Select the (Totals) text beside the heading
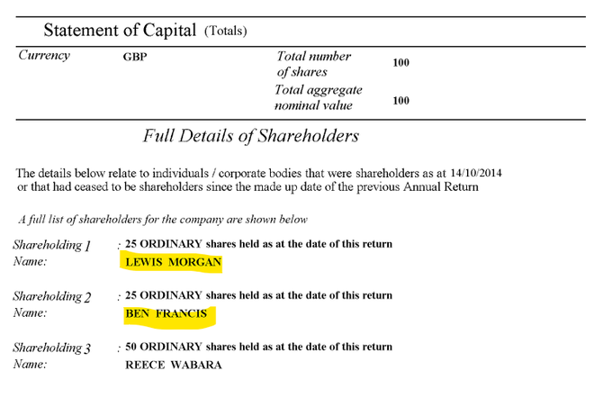Screen dimensions: 612x407 [x=226, y=31]
